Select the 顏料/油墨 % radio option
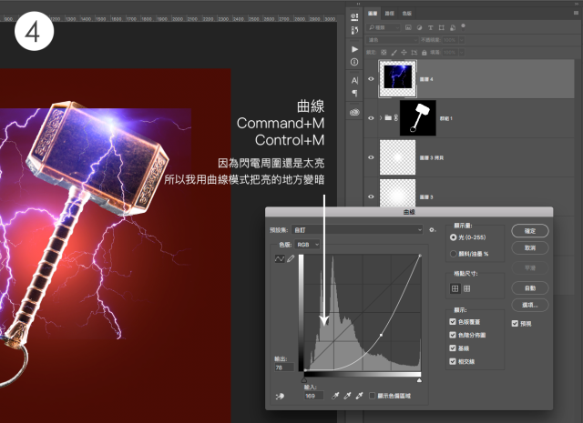Screen dimensions: 583x423 click(455, 254)
